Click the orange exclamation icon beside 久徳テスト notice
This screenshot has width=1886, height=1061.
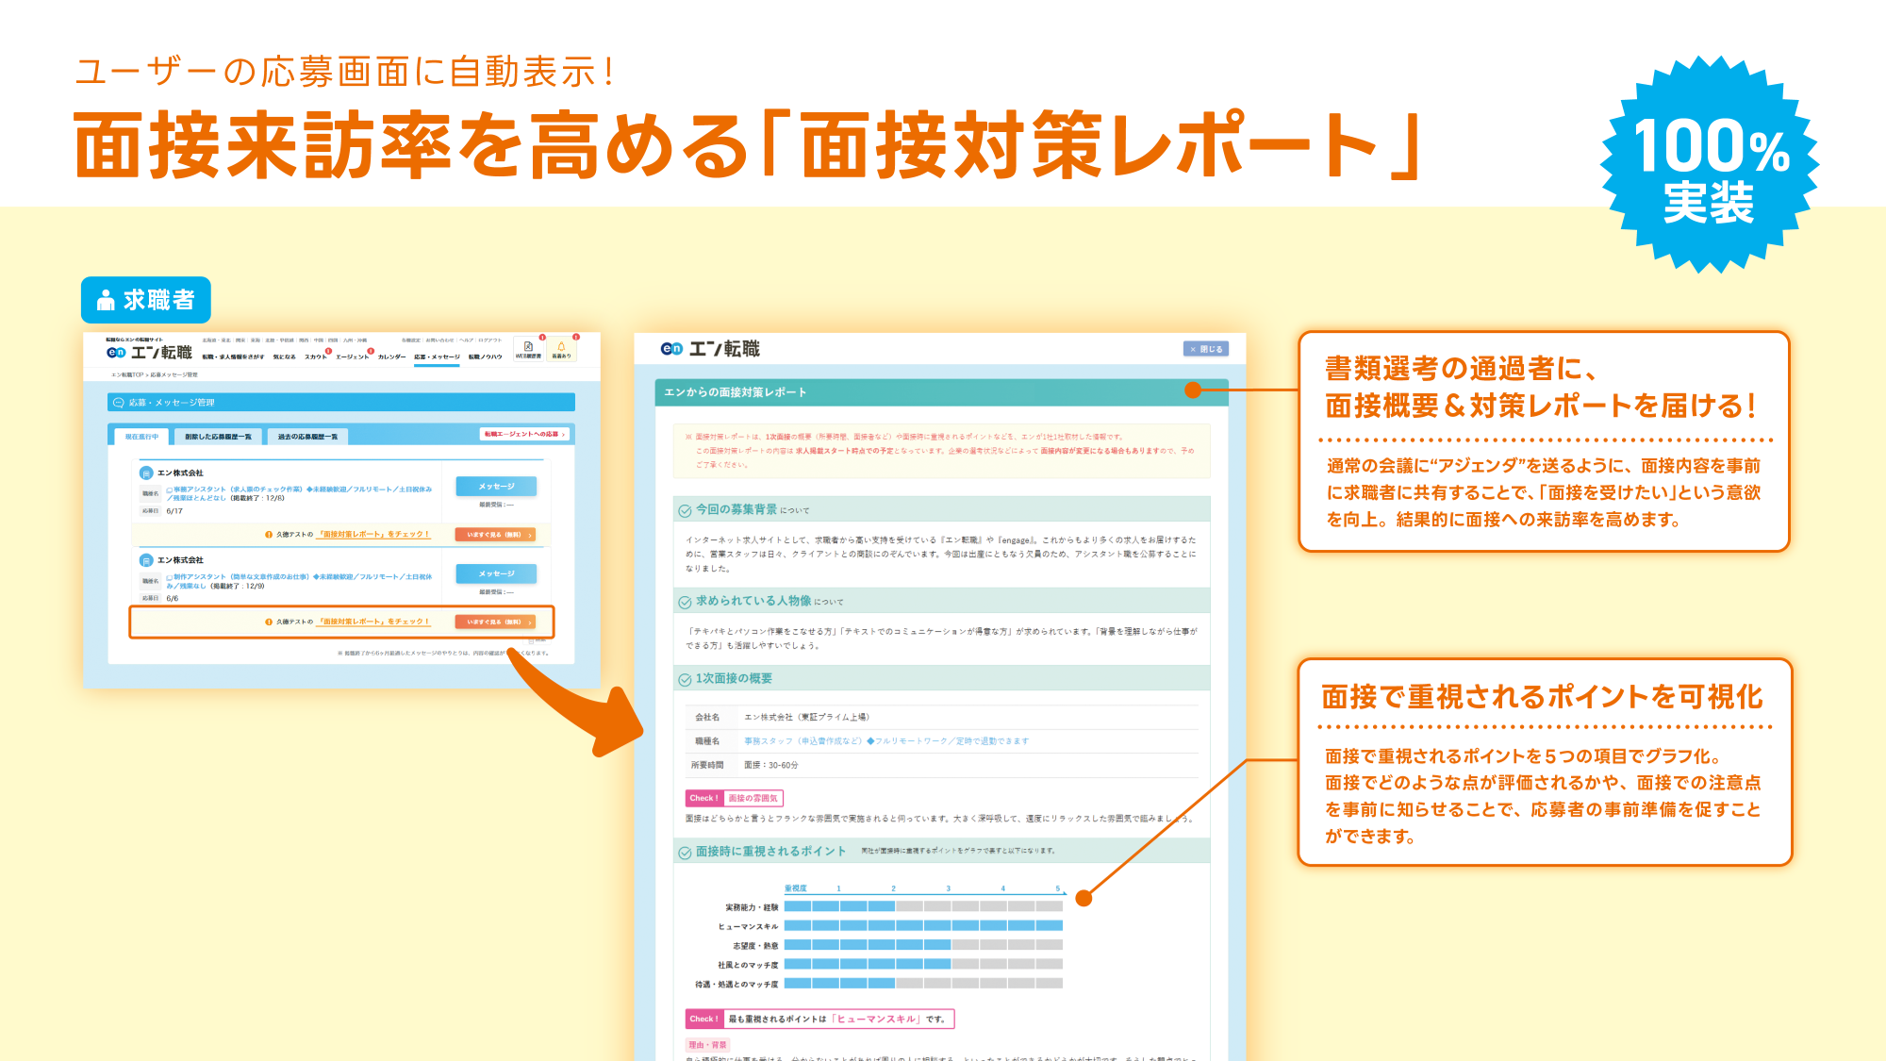269,534
